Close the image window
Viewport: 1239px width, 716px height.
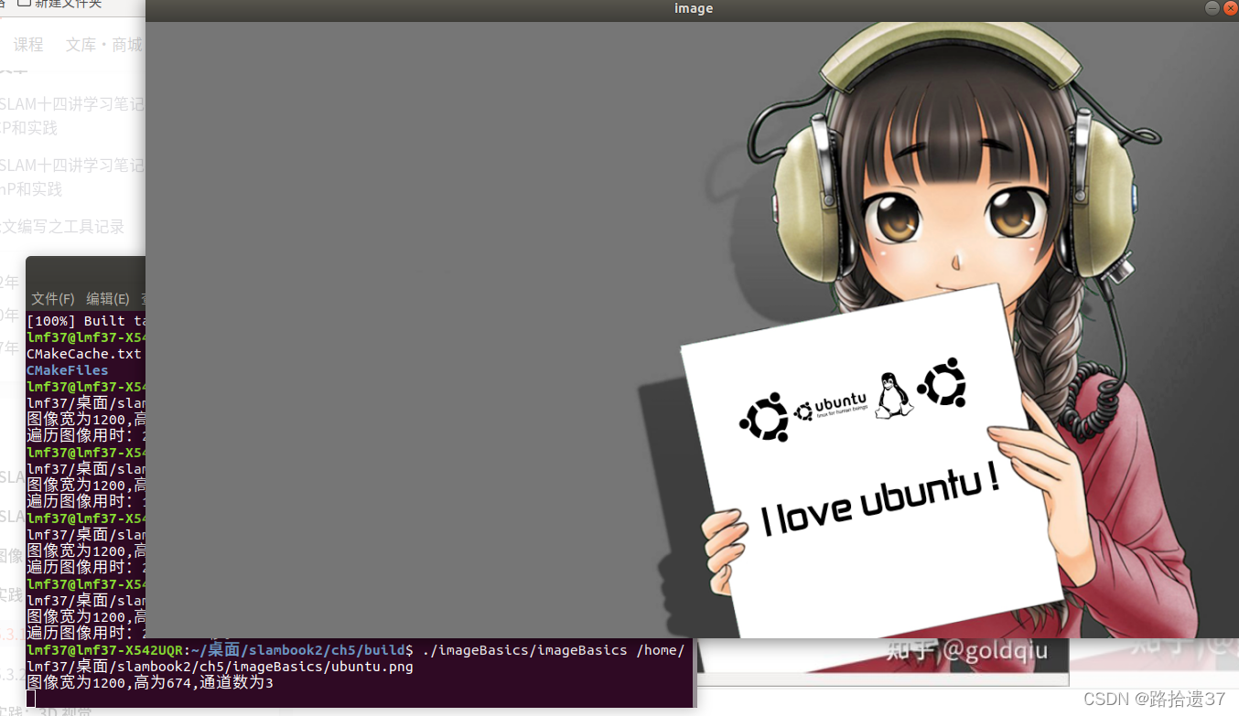(x=1230, y=8)
